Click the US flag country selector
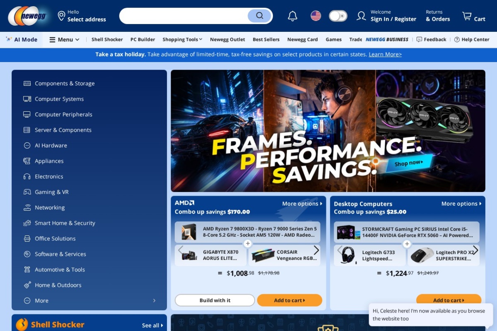Image resolution: width=497 pixels, height=331 pixels. pos(316,16)
